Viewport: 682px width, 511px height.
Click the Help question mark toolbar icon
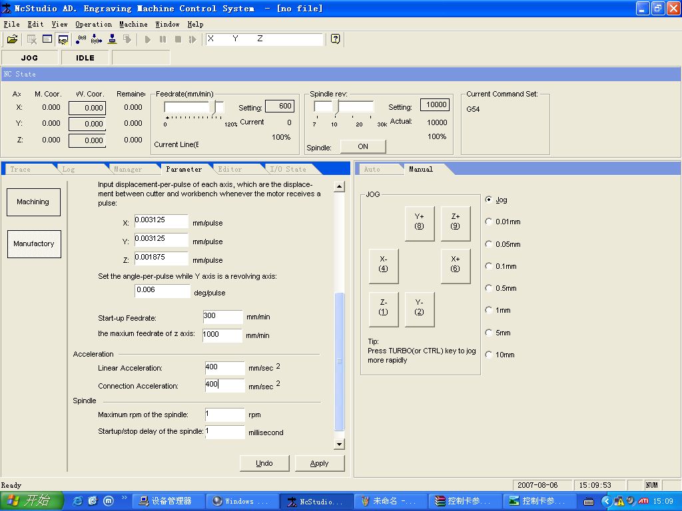click(335, 39)
